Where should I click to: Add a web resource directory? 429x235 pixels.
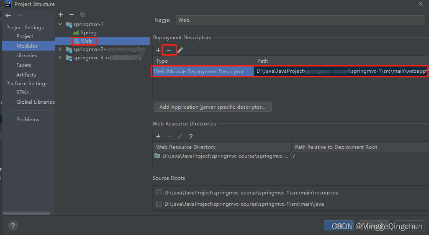pos(158,136)
